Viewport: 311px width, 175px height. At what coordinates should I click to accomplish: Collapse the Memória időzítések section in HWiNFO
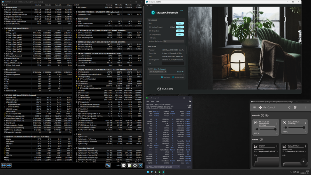(x=3, y=70)
